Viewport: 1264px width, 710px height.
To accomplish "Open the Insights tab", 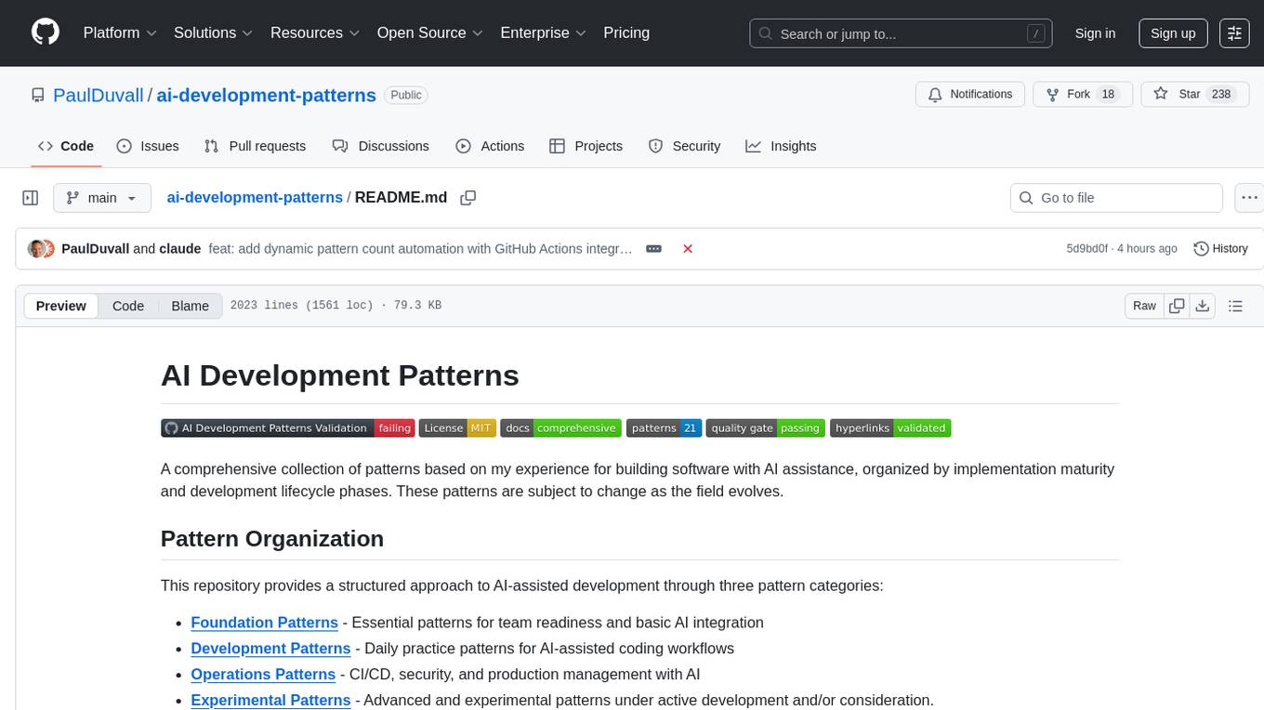I will [x=781, y=146].
